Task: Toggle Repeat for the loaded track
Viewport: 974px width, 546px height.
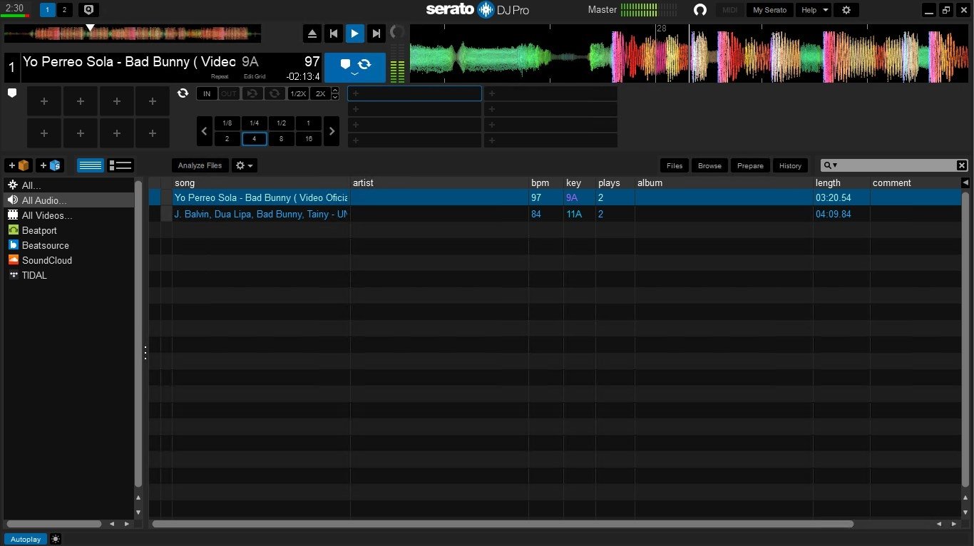Action: click(220, 76)
